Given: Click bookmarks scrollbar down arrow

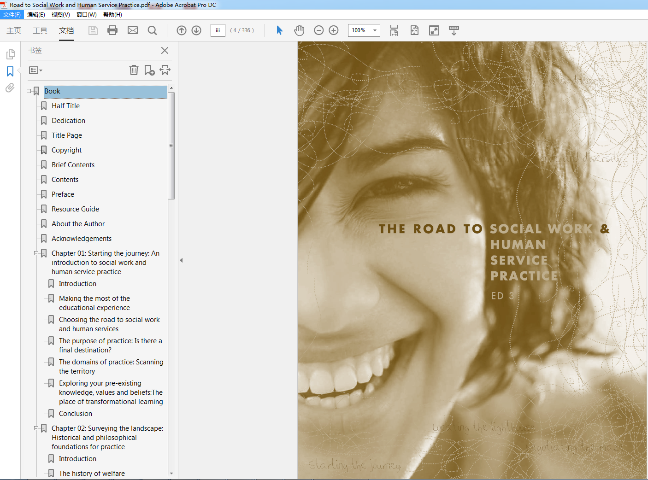Looking at the screenshot, I should click(x=171, y=473).
